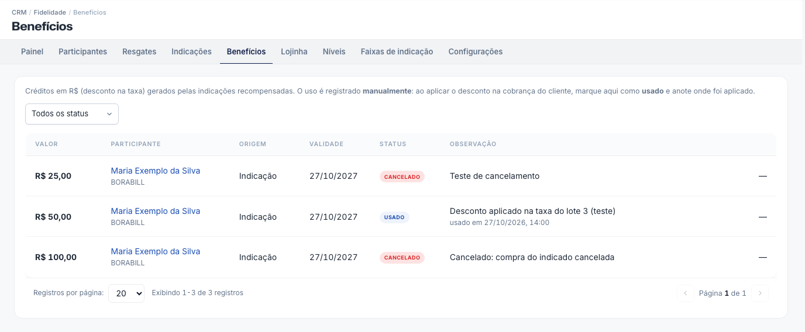This screenshot has width=805, height=332.
Task: Click 'Cancelado: compra do indicado cancelada' text
Action: click(x=532, y=257)
